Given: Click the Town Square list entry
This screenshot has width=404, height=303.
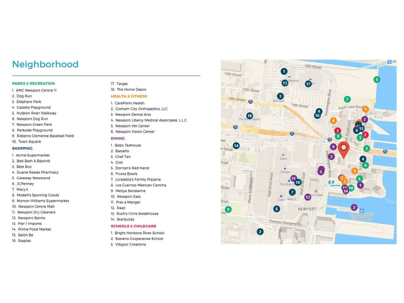Looking at the screenshot, I should point(27,142).
